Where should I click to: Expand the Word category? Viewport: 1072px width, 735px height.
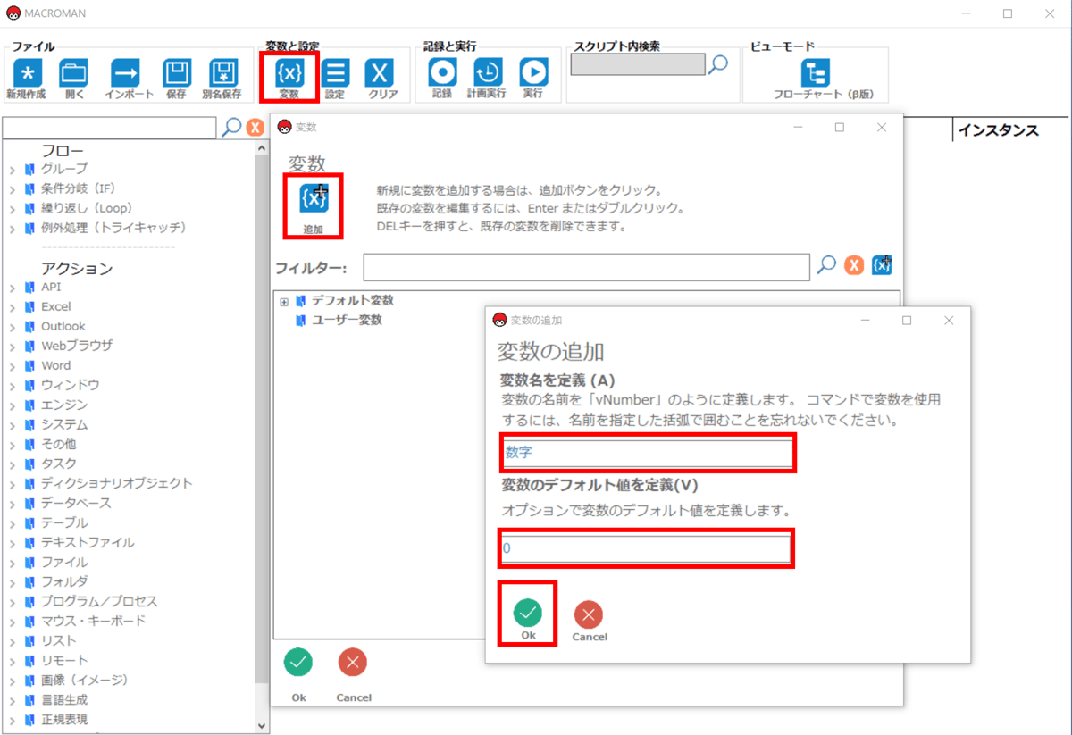click(13, 366)
